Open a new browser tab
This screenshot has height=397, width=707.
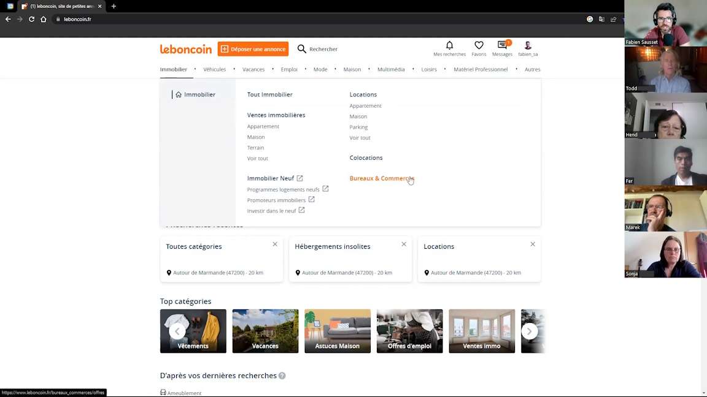click(114, 6)
